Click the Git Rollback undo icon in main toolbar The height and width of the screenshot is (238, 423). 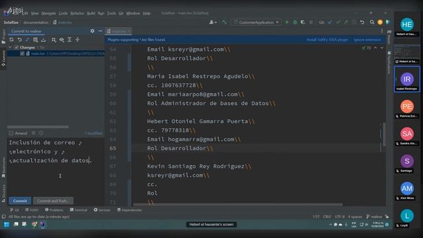click(x=362, y=22)
